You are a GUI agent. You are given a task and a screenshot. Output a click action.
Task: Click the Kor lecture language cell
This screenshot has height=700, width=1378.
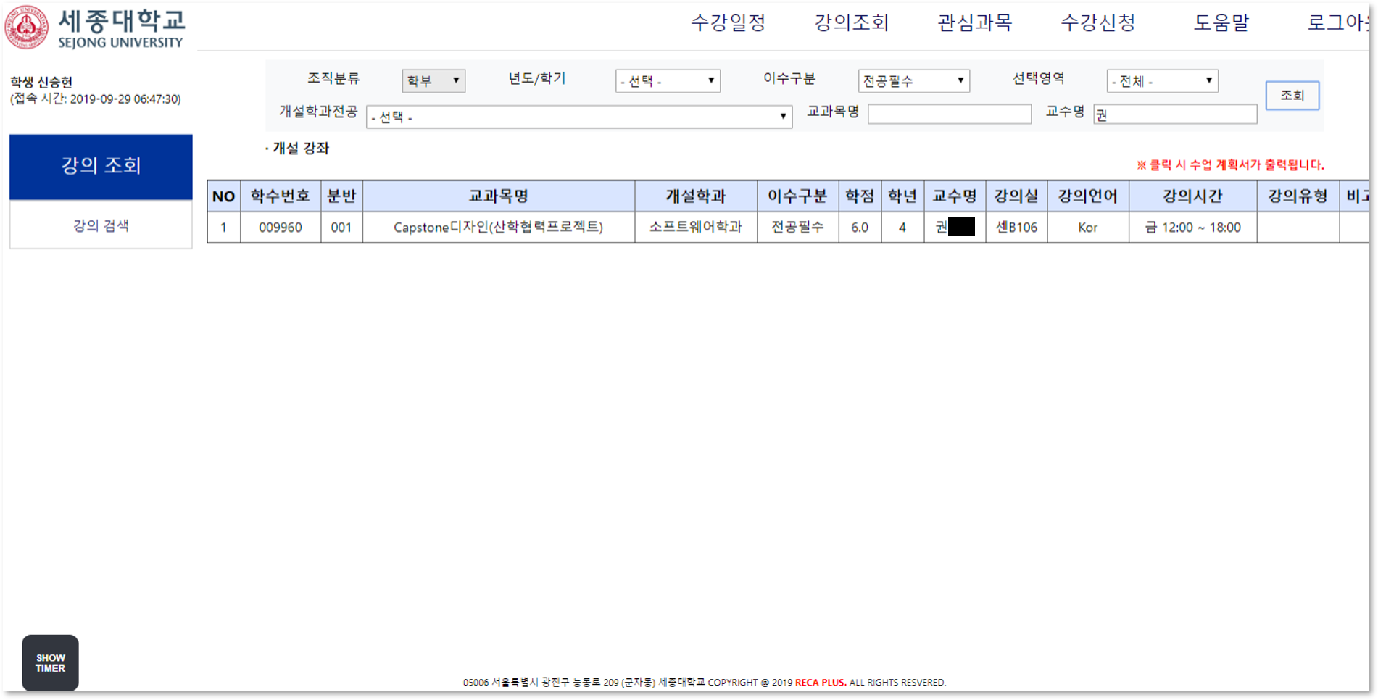(x=1087, y=228)
